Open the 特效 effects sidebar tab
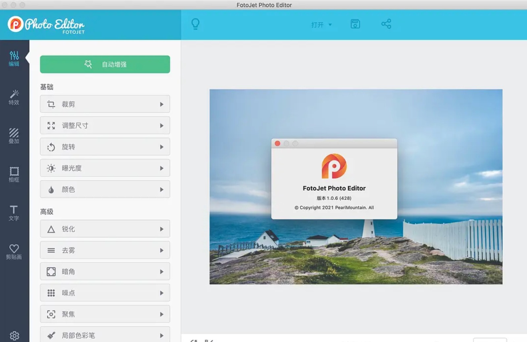 pyautogui.click(x=14, y=97)
